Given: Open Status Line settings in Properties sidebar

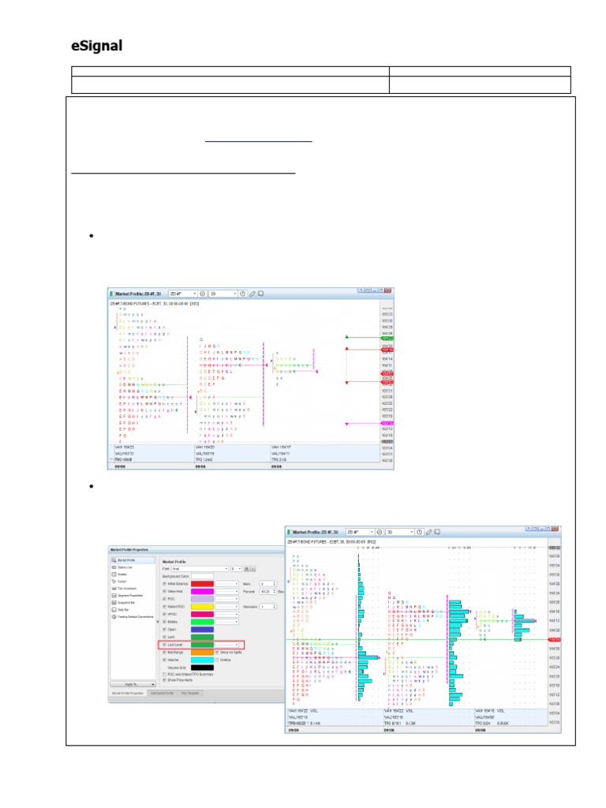Looking at the screenshot, I should 122,567.
